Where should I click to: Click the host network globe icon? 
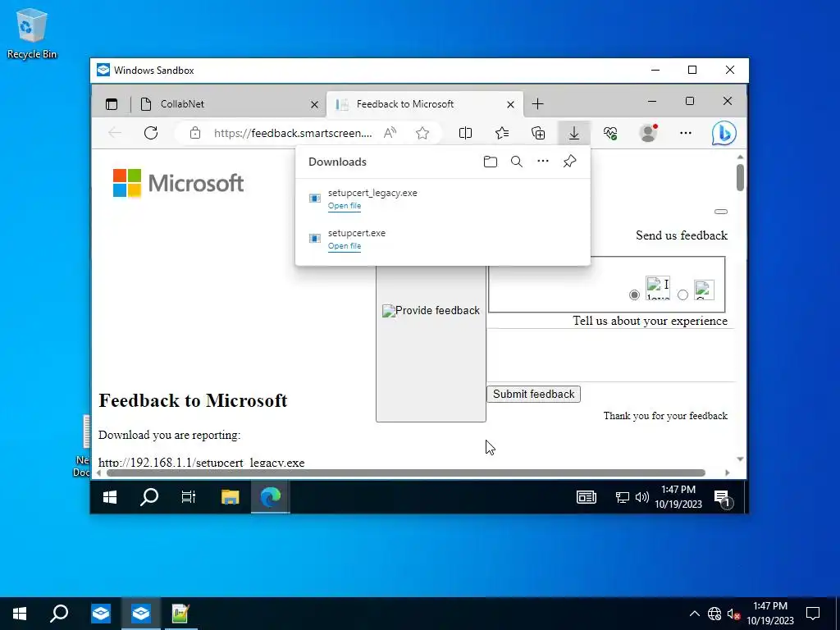click(x=714, y=614)
